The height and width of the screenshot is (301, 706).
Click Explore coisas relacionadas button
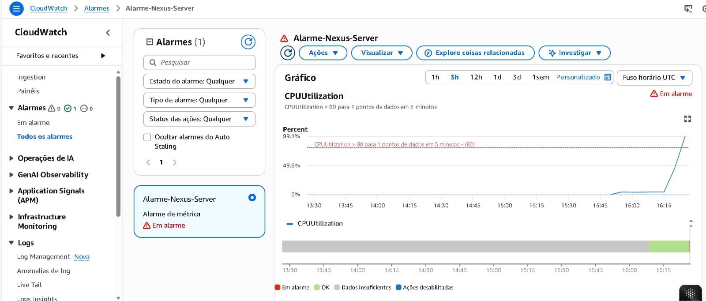475,53
